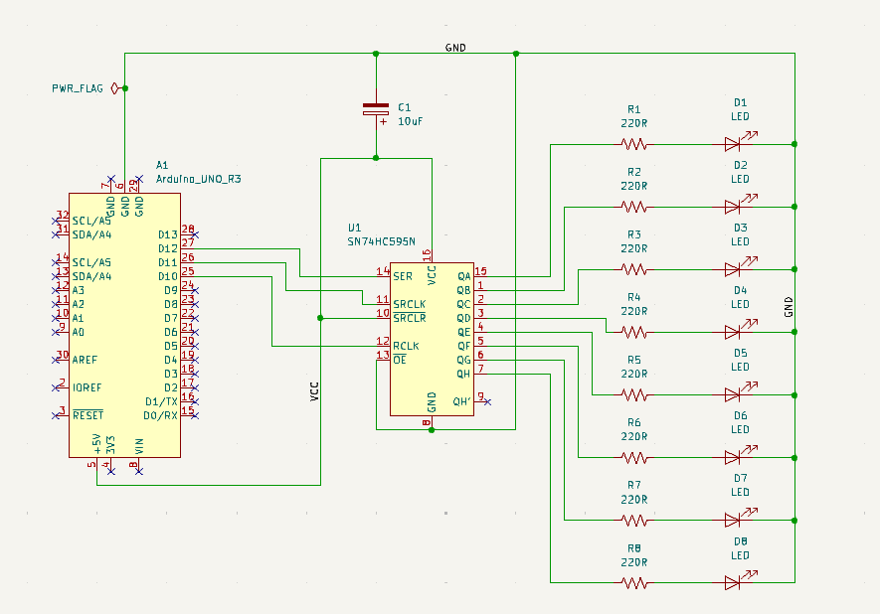Select the R7 resistor symbol
The image size is (880, 614).
pos(634,521)
